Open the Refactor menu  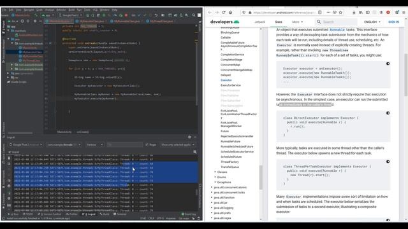[x=61, y=10]
